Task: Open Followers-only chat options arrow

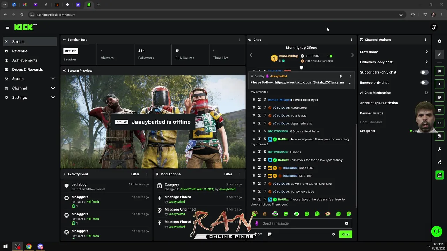Action: (x=426, y=62)
